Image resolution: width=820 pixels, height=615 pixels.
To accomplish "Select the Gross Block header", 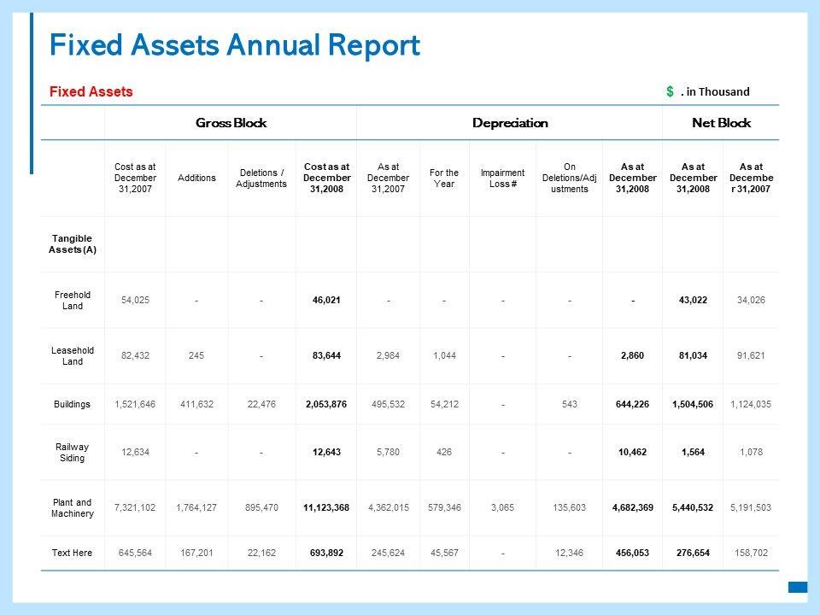I will point(231,123).
